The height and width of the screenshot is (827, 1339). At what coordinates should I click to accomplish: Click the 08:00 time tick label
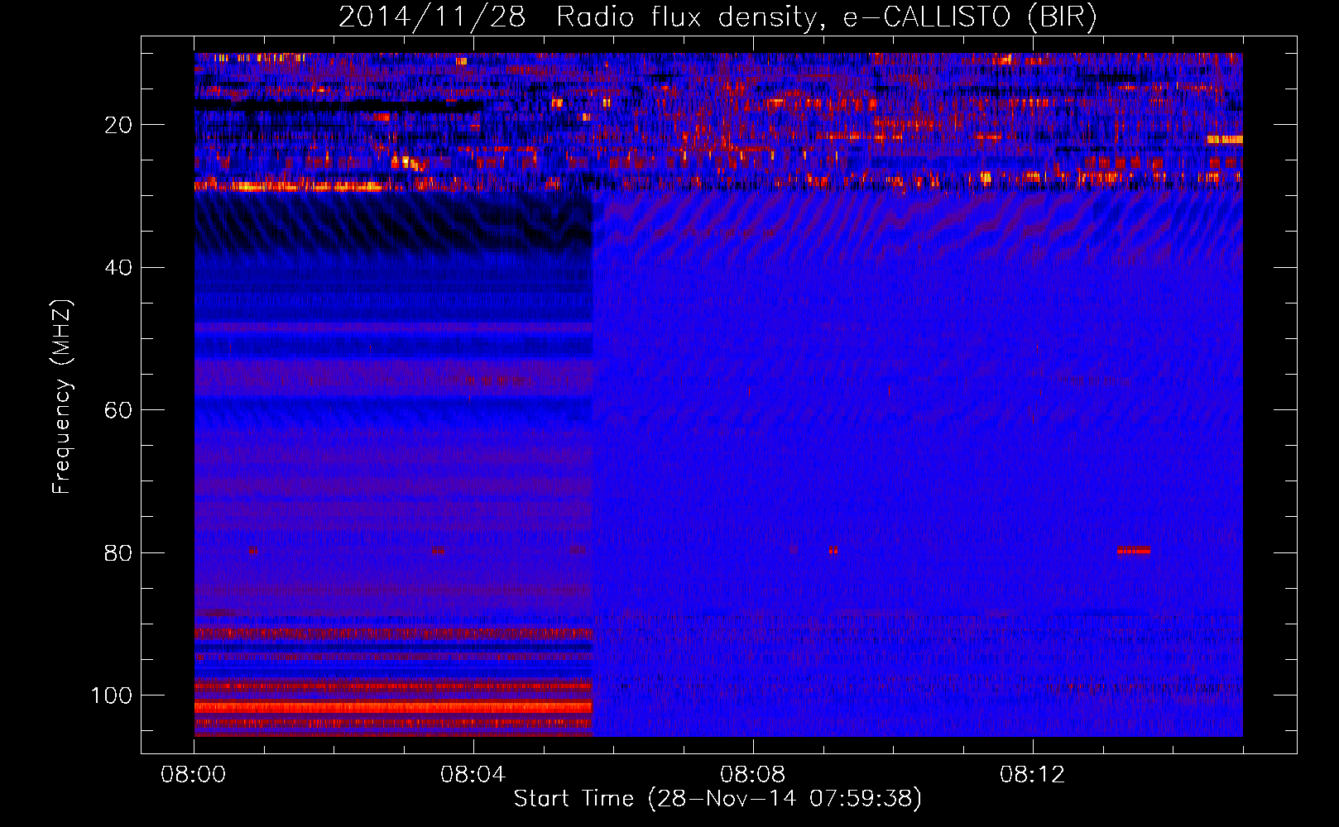[x=194, y=775]
